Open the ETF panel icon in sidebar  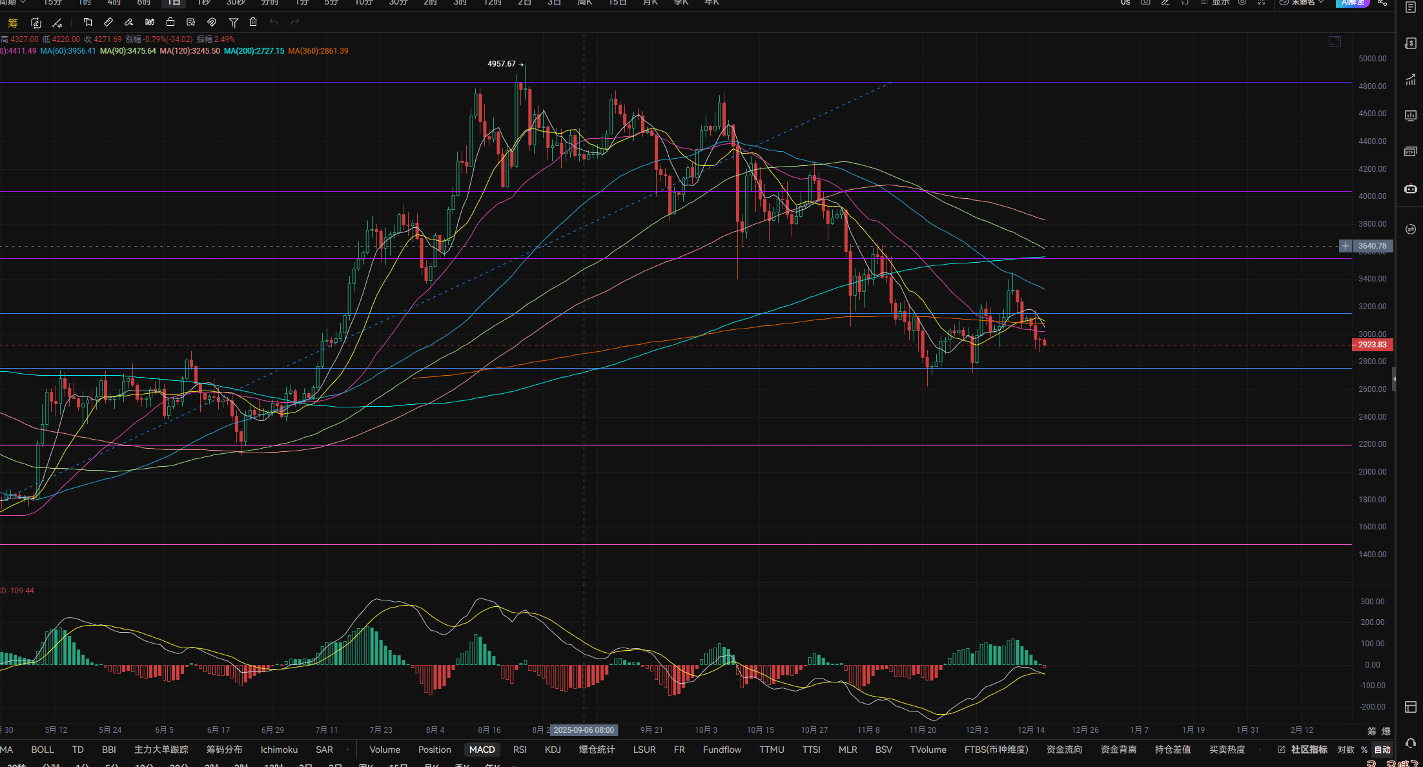tap(1410, 152)
